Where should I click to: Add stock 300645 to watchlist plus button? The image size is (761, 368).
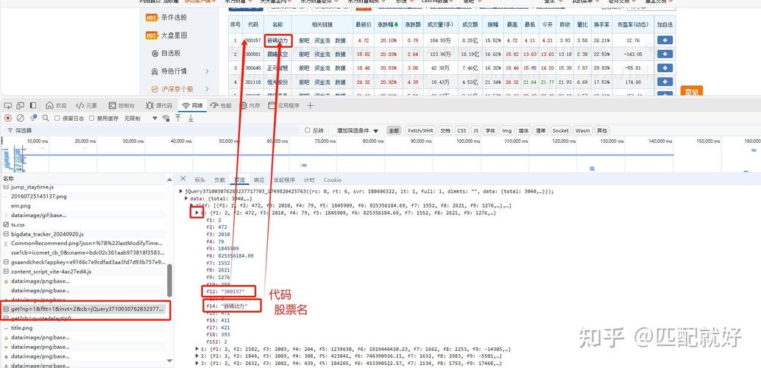pyautogui.click(x=665, y=68)
